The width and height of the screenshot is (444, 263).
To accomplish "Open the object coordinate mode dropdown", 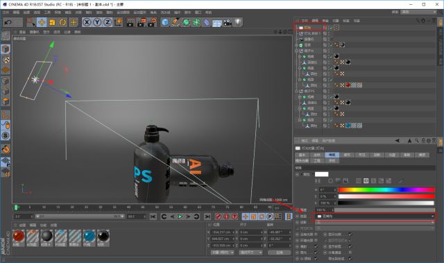I will (223, 252).
